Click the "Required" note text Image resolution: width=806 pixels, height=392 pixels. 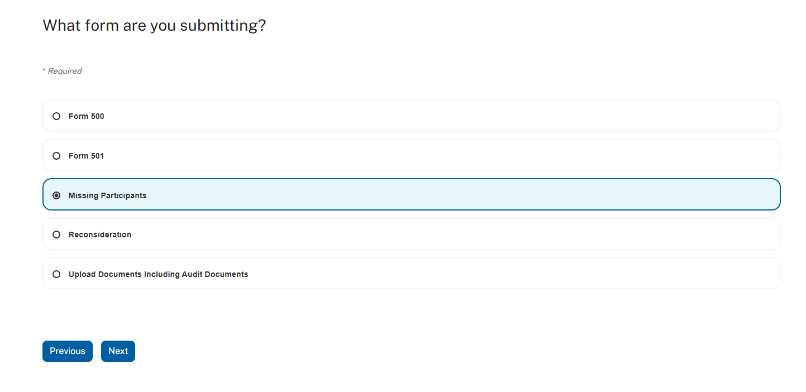pos(65,71)
